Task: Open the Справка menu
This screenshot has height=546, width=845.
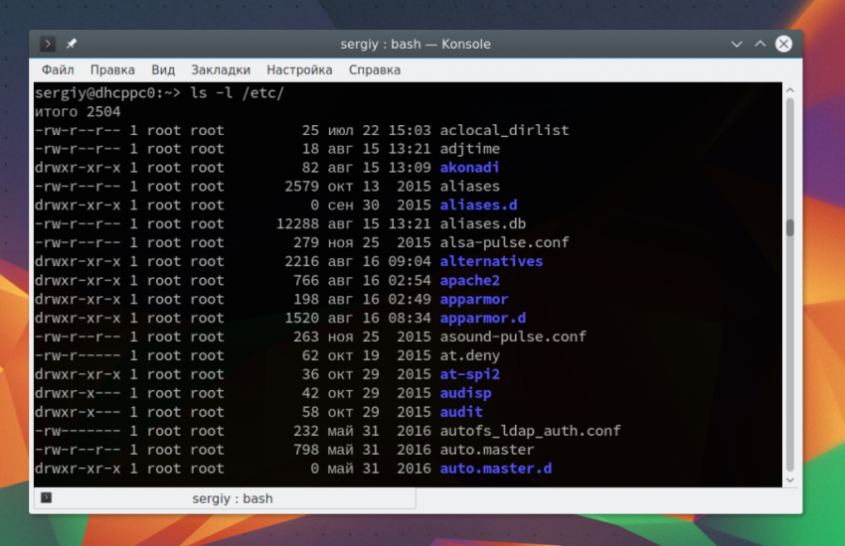Action: 375,69
